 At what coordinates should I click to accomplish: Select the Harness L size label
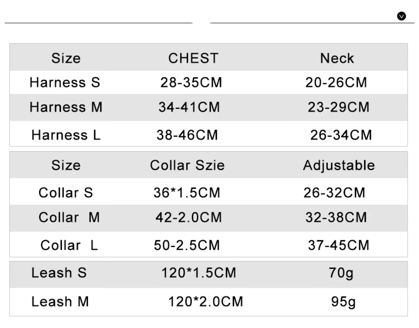66,135
